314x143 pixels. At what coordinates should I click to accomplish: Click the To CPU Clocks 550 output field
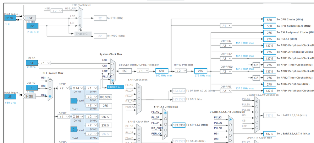pos(269,19)
